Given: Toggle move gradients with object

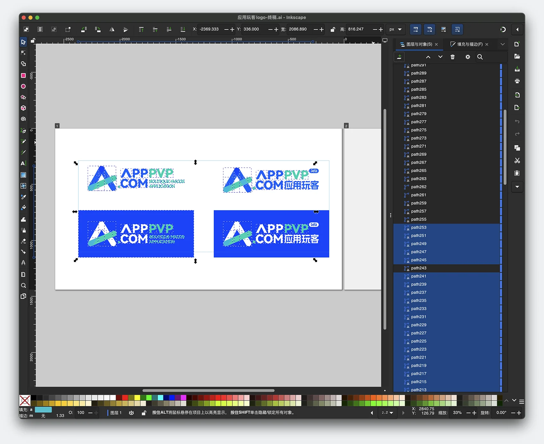Looking at the screenshot, I should click(444, 29).
